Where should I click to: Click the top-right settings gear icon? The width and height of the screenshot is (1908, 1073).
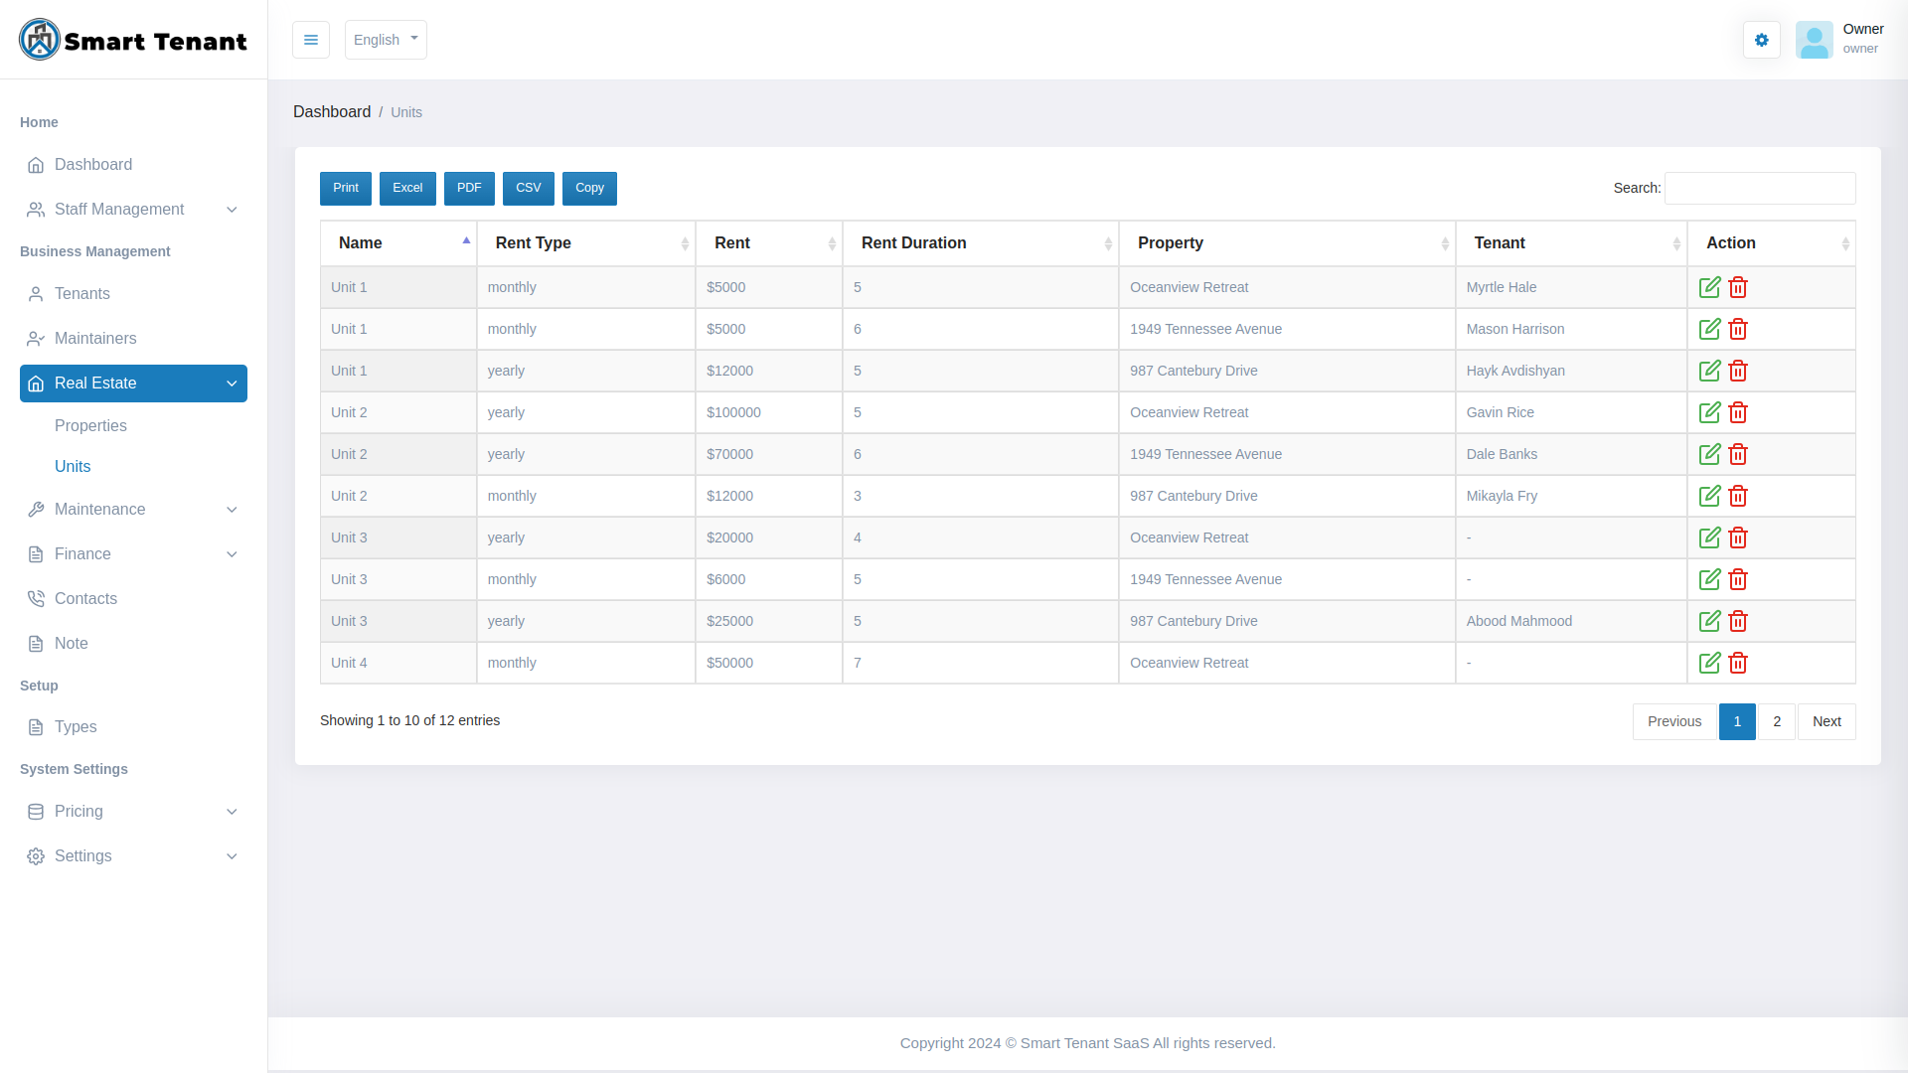coord(1761,40)
